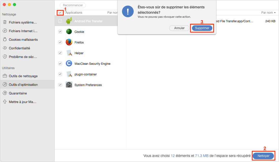
Task: Uncheck the Firefox checkbox
Action: point(60,42)
